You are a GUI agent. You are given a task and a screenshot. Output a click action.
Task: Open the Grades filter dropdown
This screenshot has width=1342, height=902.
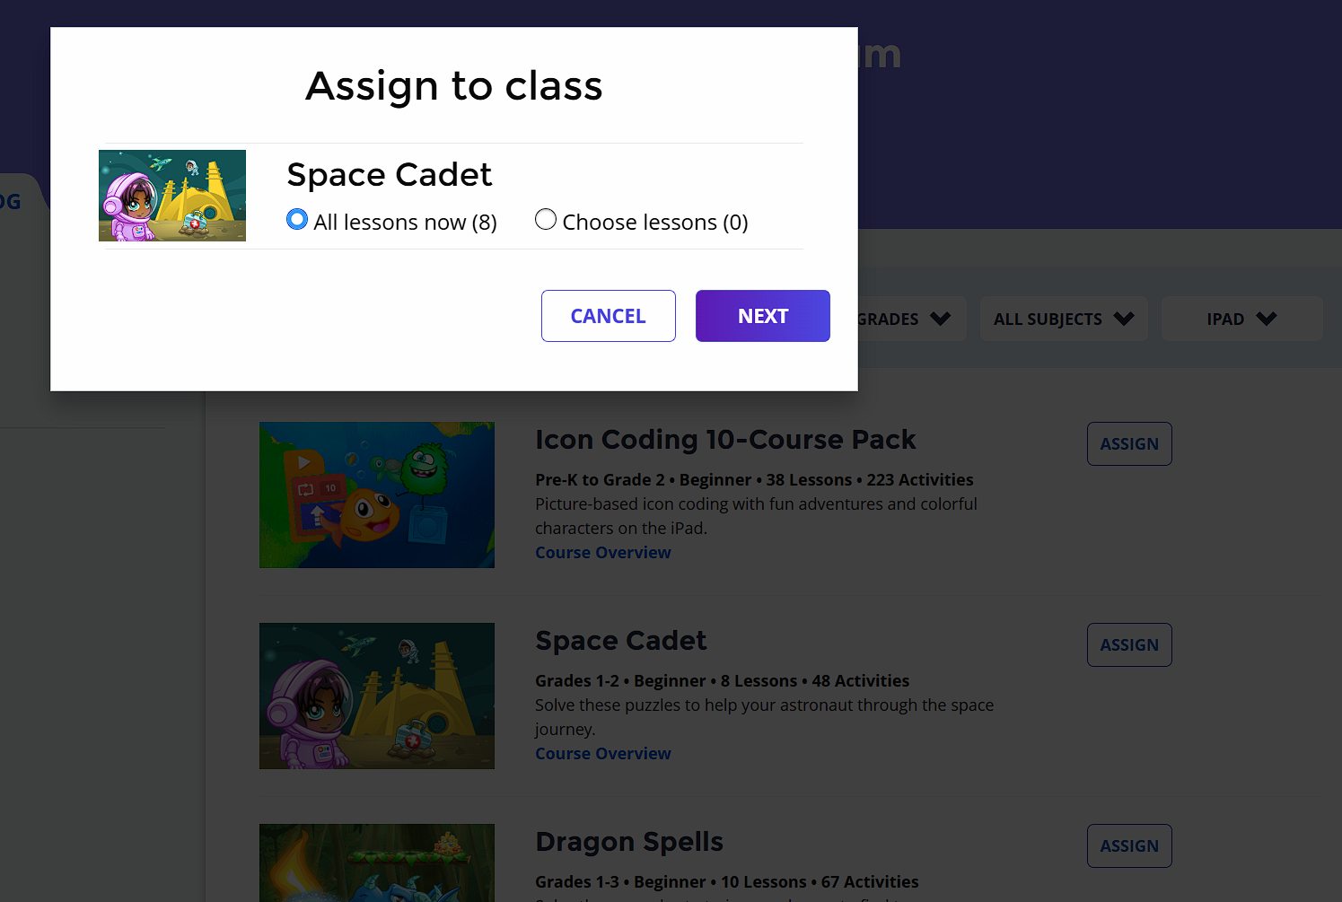click(907, 319)
